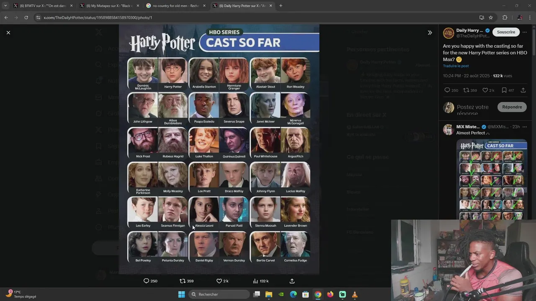
Task: Click the heart icon below the photo
Action: tap(219, 281)
